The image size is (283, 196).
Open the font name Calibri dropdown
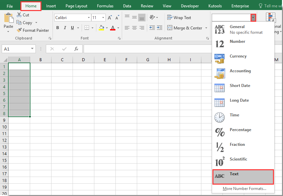pyautogui.click(x=89, y=18)
